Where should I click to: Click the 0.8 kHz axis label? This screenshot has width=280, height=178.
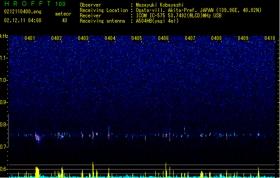pyautogui.click(x=4, y=125)
